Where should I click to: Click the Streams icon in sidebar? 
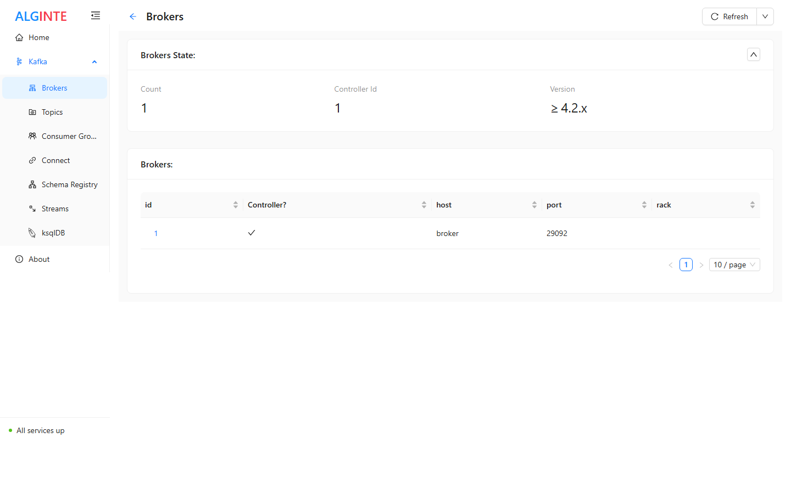pyautogui.click(x=32, y=209)
